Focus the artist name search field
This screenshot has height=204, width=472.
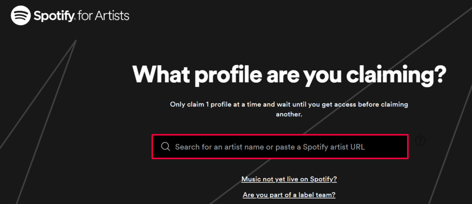[x=280, y=147]
